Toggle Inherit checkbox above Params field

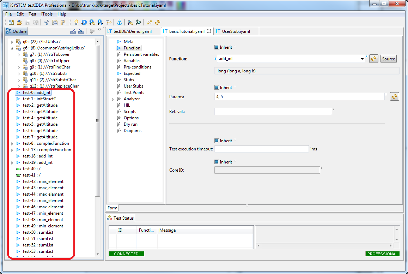pyautogui.click(x=217, y=88)
